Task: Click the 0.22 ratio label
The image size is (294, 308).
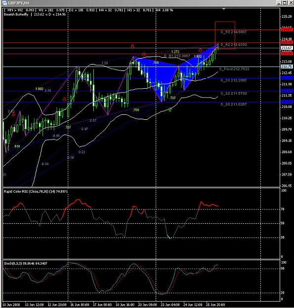Action: [82, 152]
